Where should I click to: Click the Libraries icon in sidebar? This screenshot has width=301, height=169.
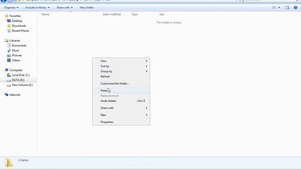click(7, 40)
